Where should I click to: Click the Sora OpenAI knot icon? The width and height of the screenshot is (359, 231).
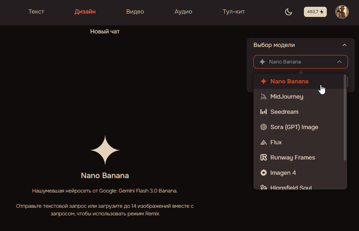click(264, 127)
